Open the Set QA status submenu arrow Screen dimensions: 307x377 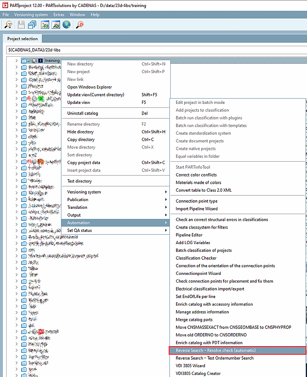[166, 230]
